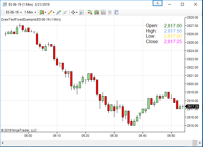Open Chart Trader panel icon

pos(90,12)
